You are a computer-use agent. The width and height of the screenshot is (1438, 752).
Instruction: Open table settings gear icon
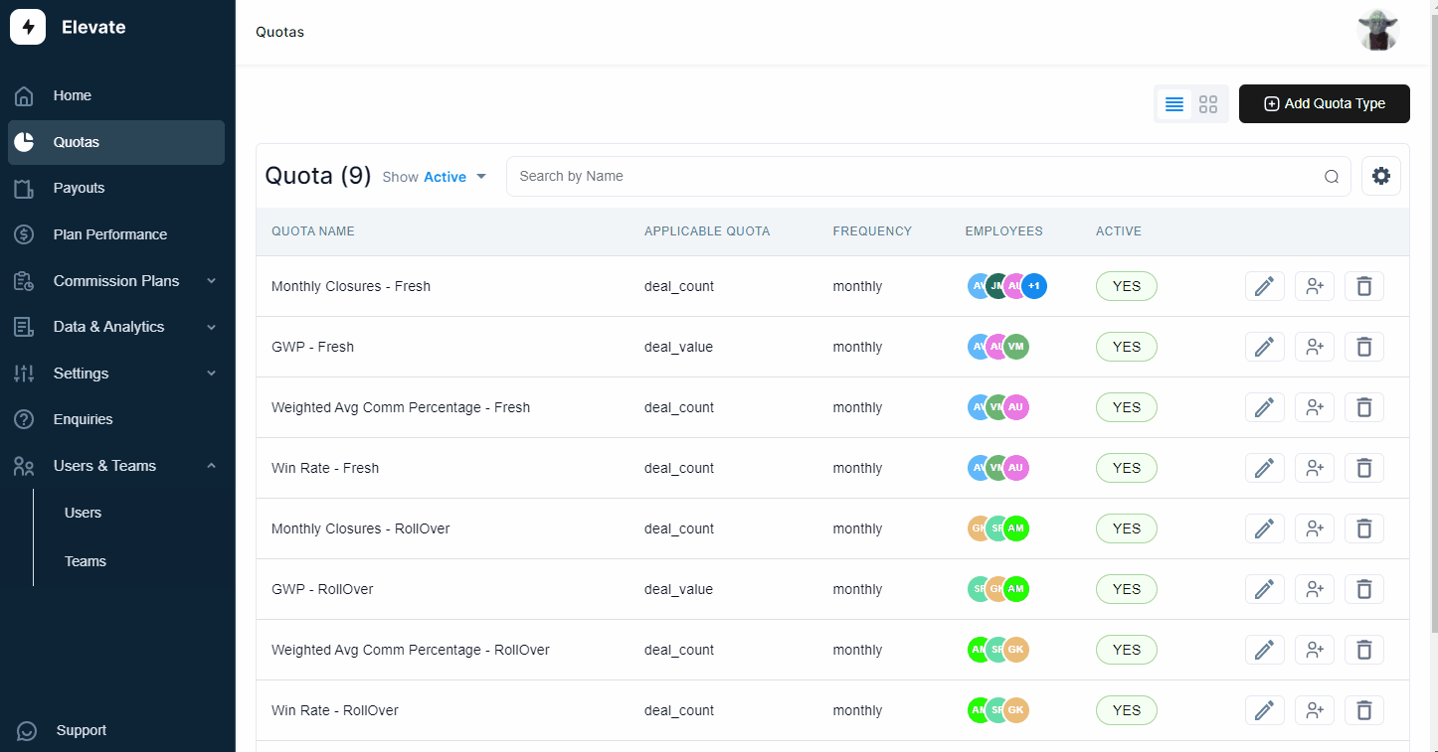(1381, 176)
